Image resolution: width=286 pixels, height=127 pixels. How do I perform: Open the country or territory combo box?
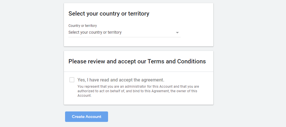124,33
